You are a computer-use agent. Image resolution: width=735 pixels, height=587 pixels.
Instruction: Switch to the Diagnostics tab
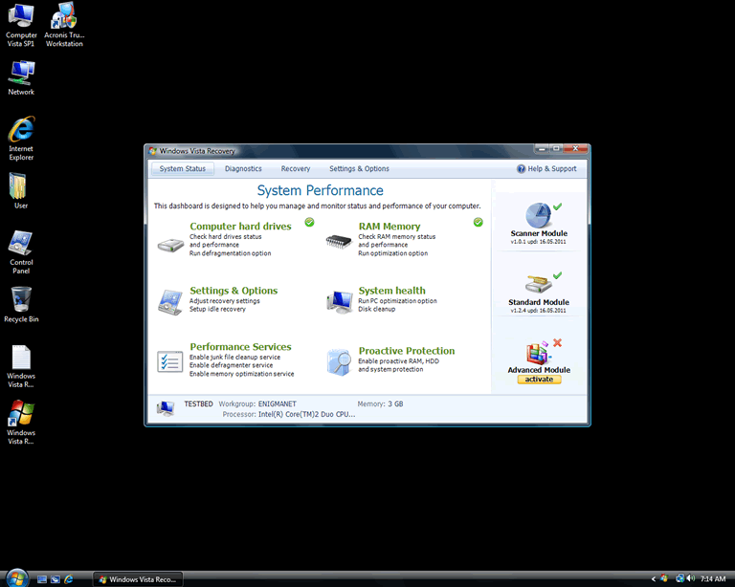click(x=243, y=169)
